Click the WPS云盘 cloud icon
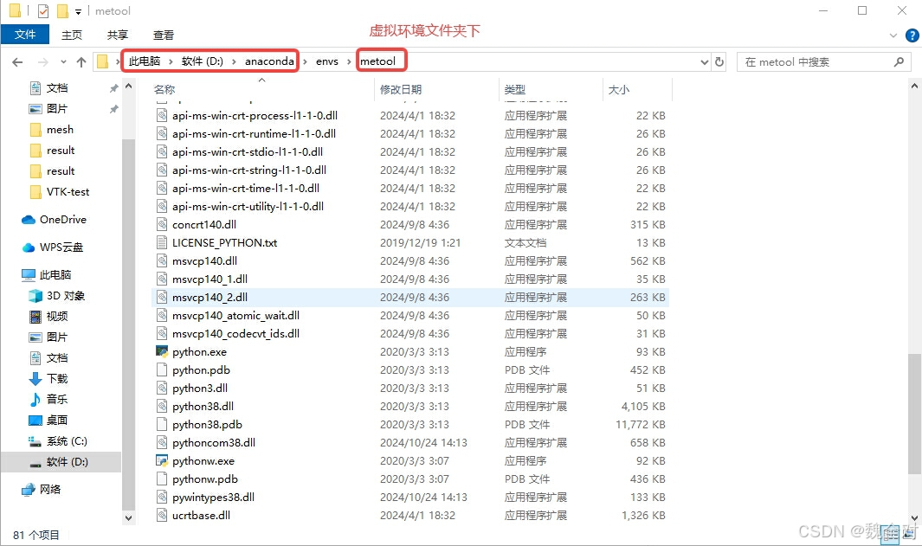 click(29, 247)
